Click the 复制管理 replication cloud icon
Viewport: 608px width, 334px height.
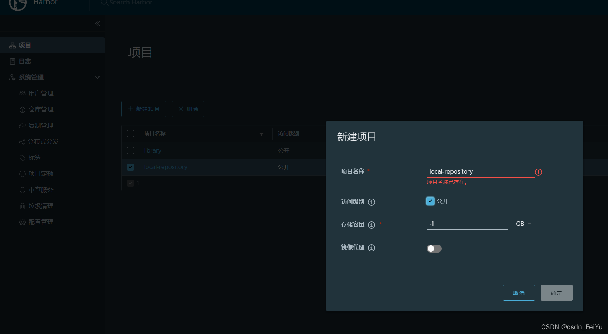click(22, 126)
